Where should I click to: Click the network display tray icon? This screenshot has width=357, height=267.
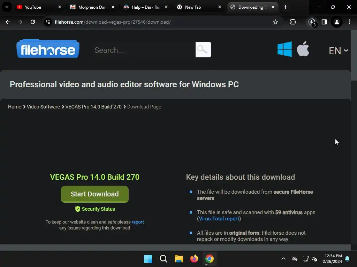click(x=305, y=259)
